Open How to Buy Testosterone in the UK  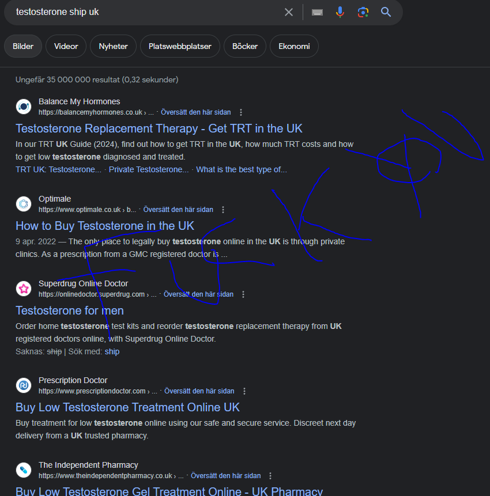click(x=105, y=226)
